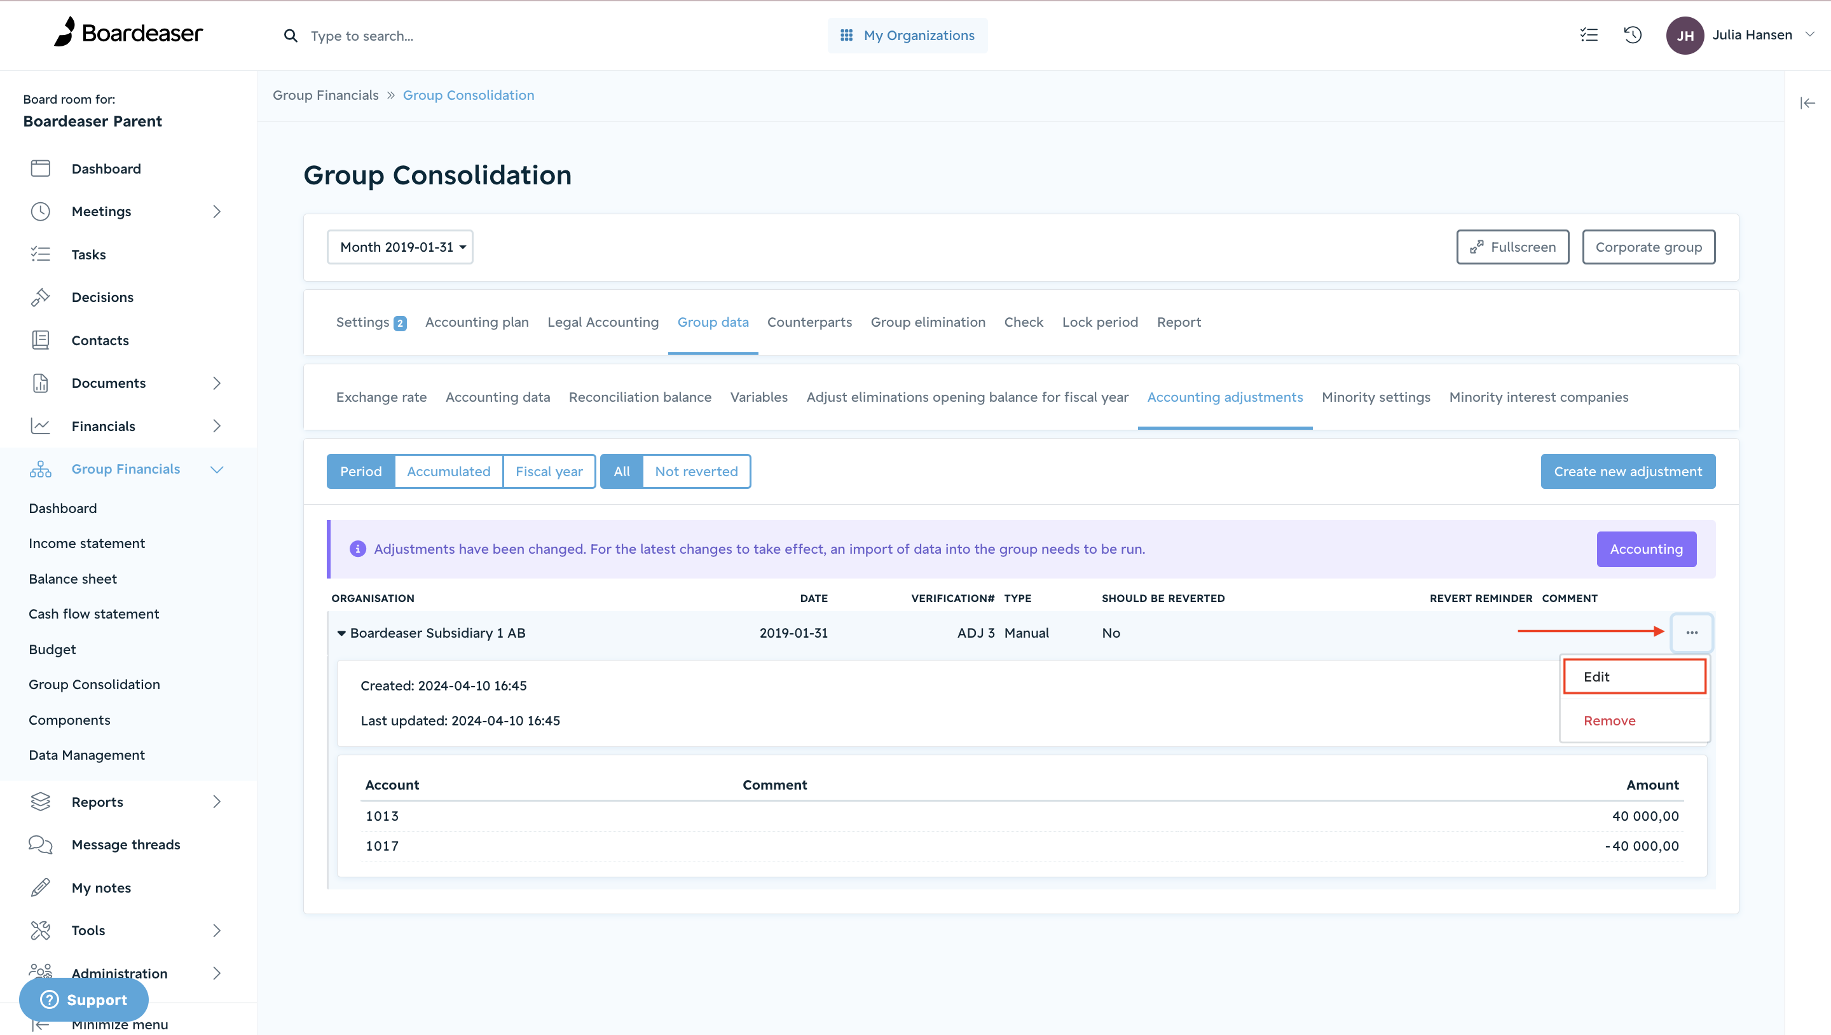Click the Tools wrench icon
Viewport: 1831px width, 1035px height.
tap(41, 931)
